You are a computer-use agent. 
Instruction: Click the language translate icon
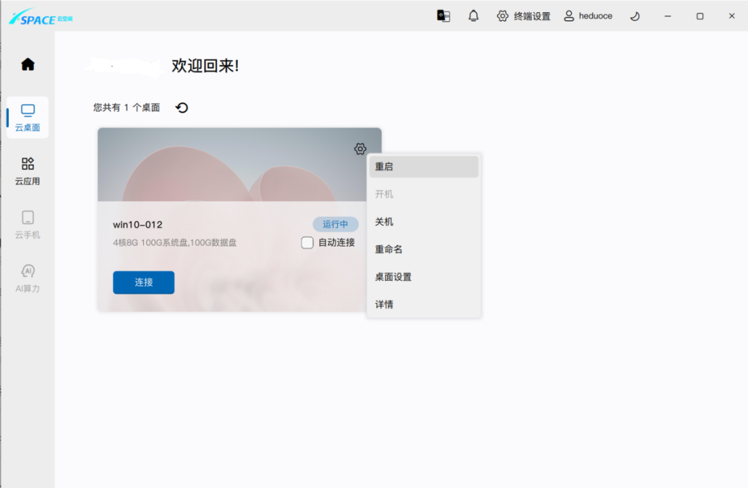444,16
